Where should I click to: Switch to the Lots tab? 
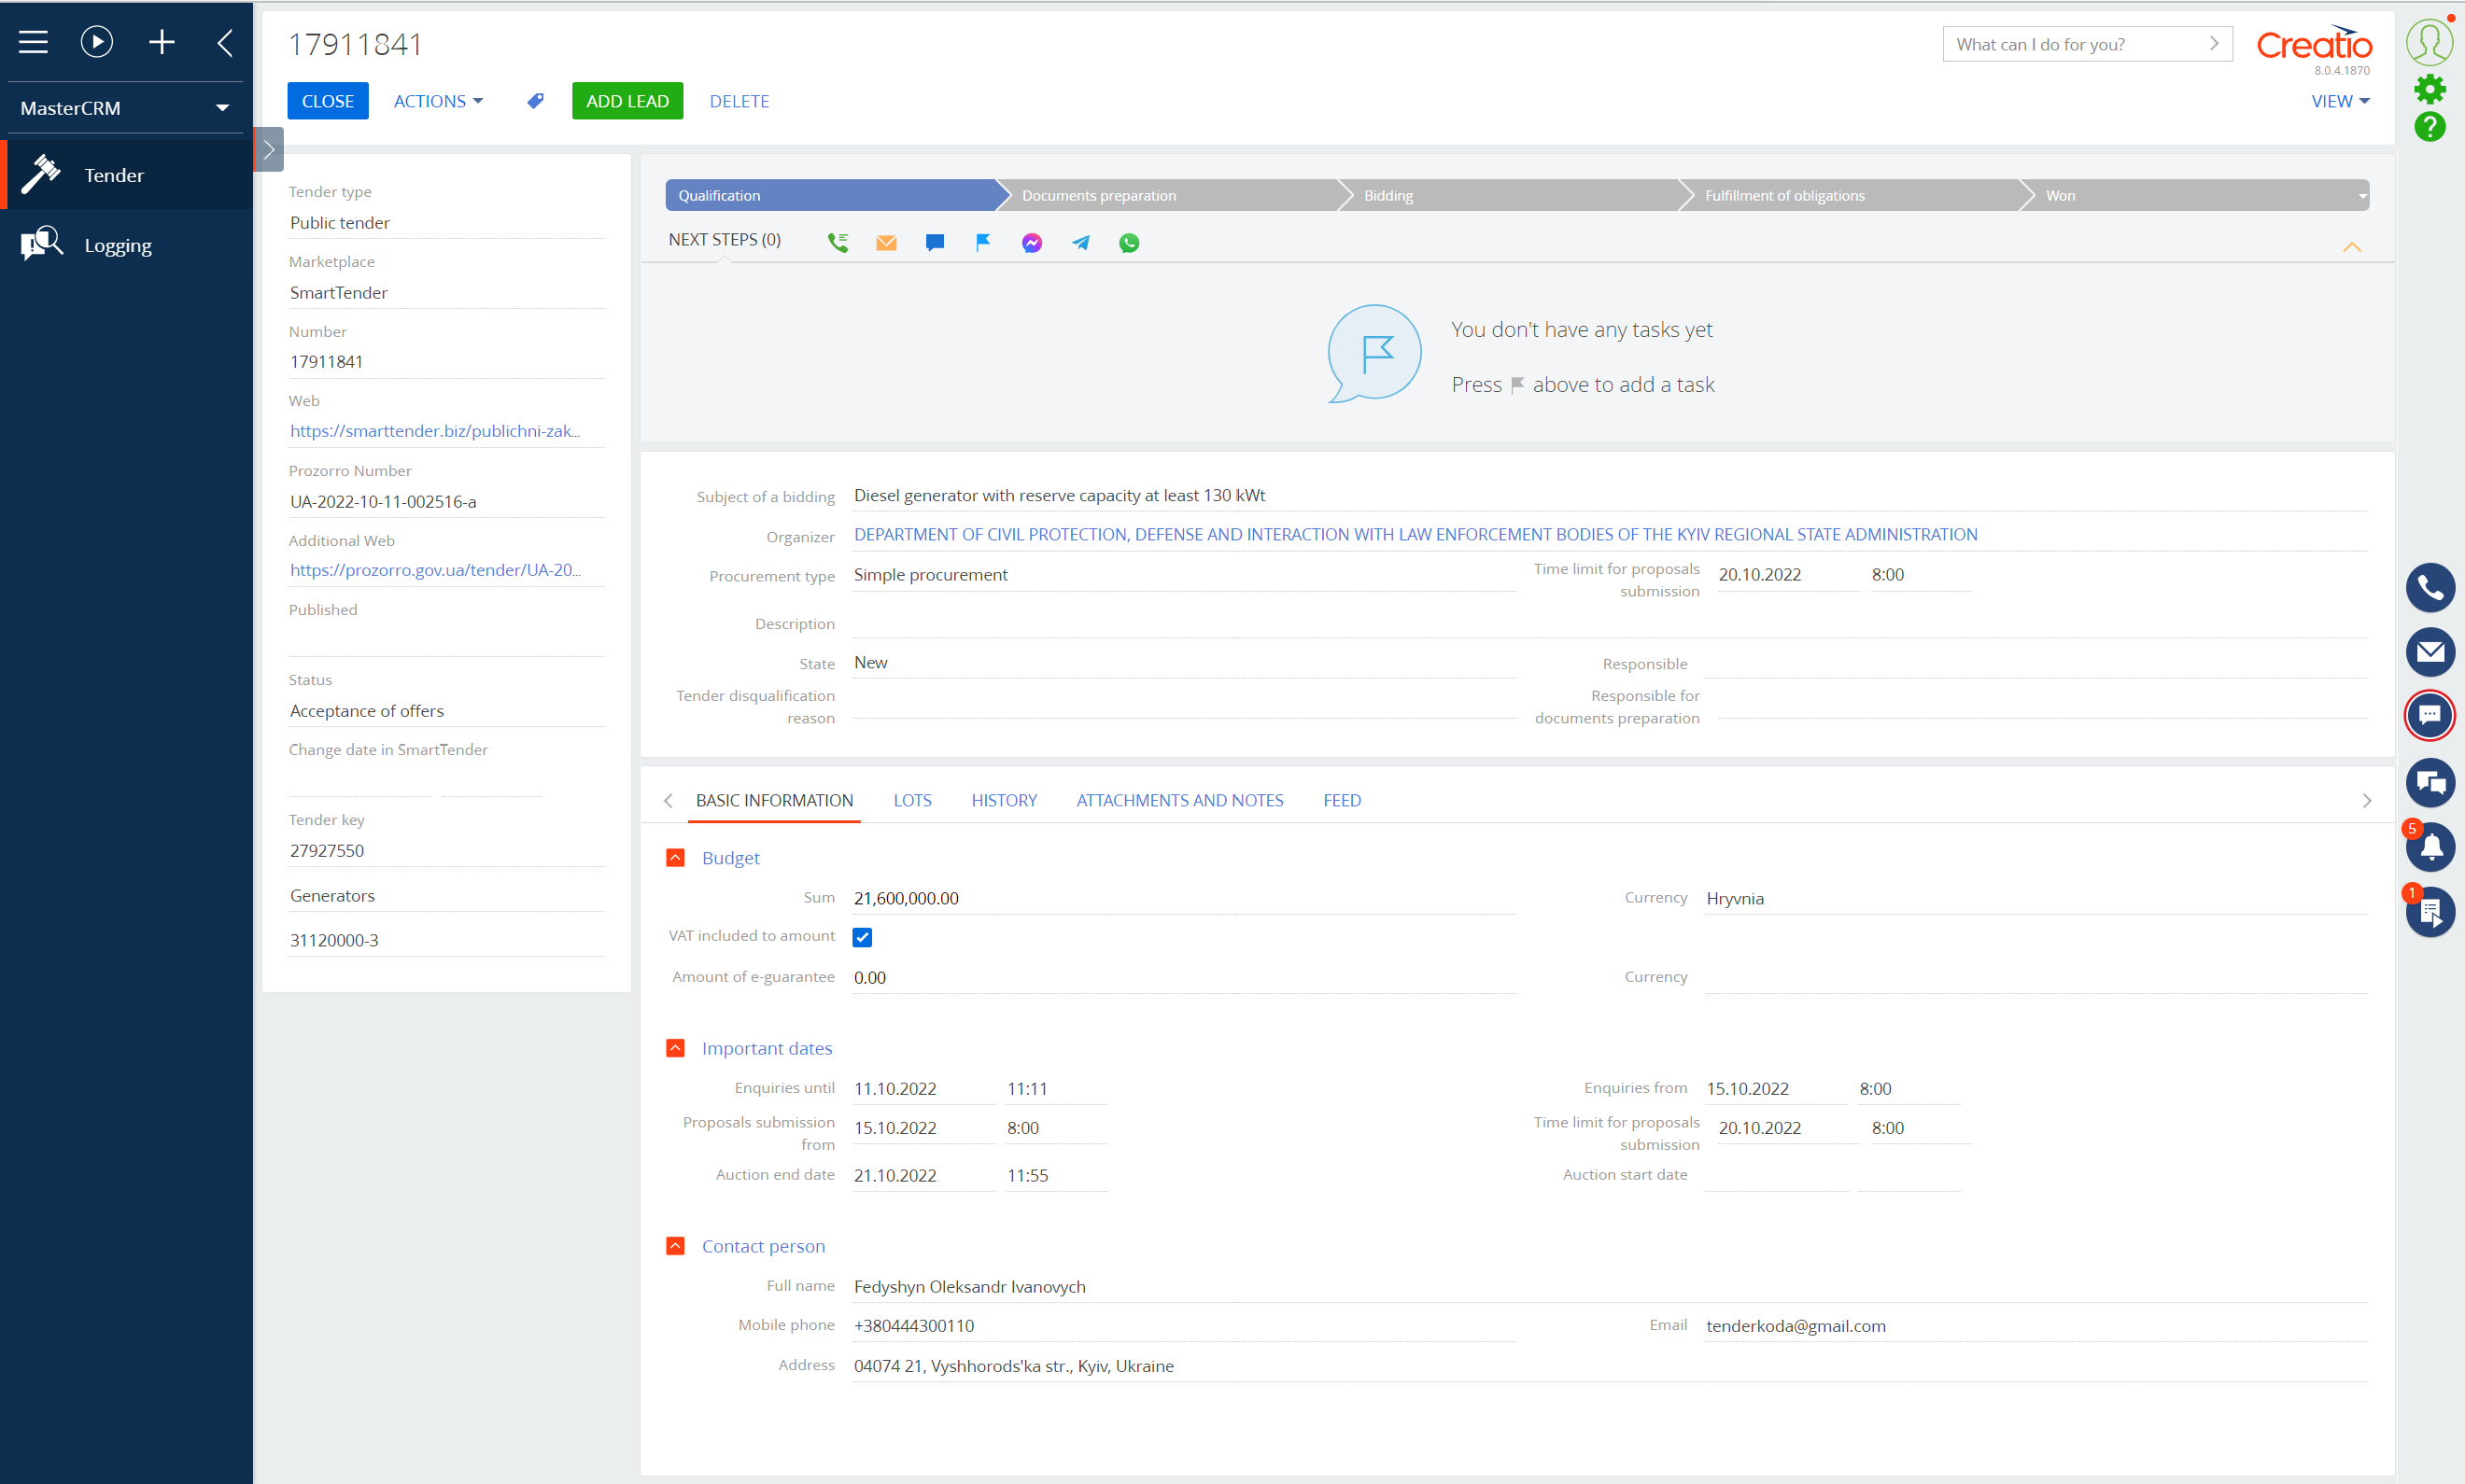tap(911, 800)
